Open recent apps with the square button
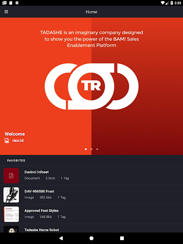 point(122,238)
